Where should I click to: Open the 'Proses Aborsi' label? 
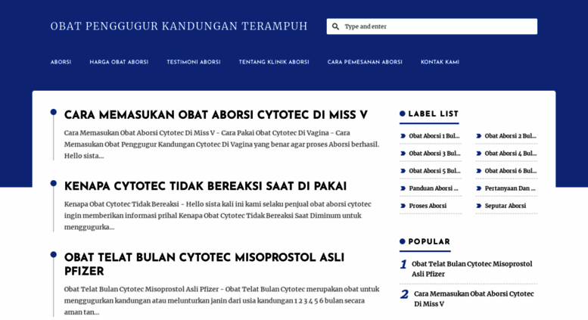428,206
